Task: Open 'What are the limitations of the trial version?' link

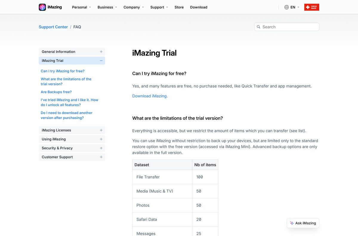Action: tap(66, 81)
